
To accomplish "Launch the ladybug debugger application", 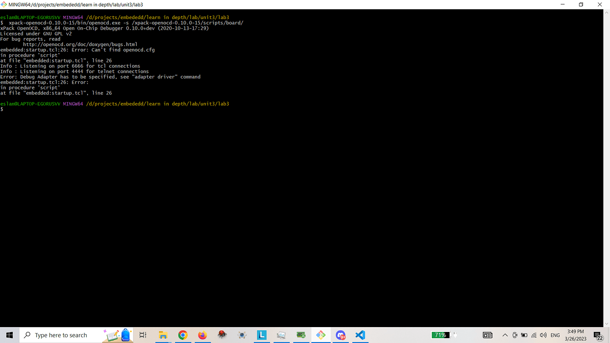I will coord(222,335).
